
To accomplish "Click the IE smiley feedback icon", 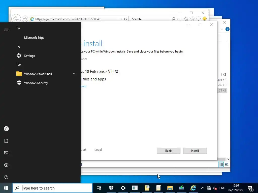I will pos(205,19).
